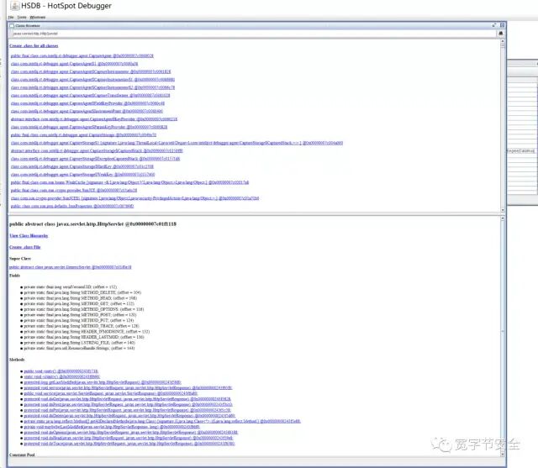The width and height of the screenshot is (538, 468).
Task: Open the CaptureAgent$FieldKeyProvider class link
Action: coord(87,103)
